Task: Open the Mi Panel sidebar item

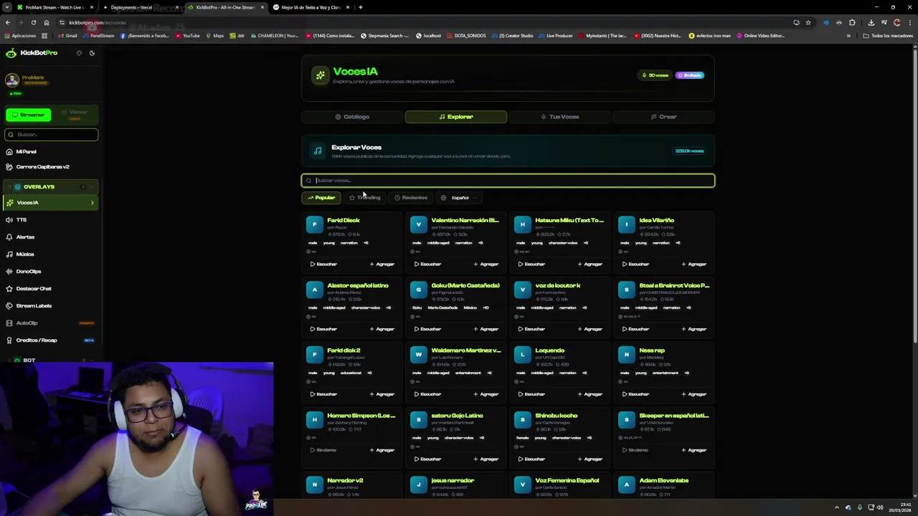Action: (50, 152)
